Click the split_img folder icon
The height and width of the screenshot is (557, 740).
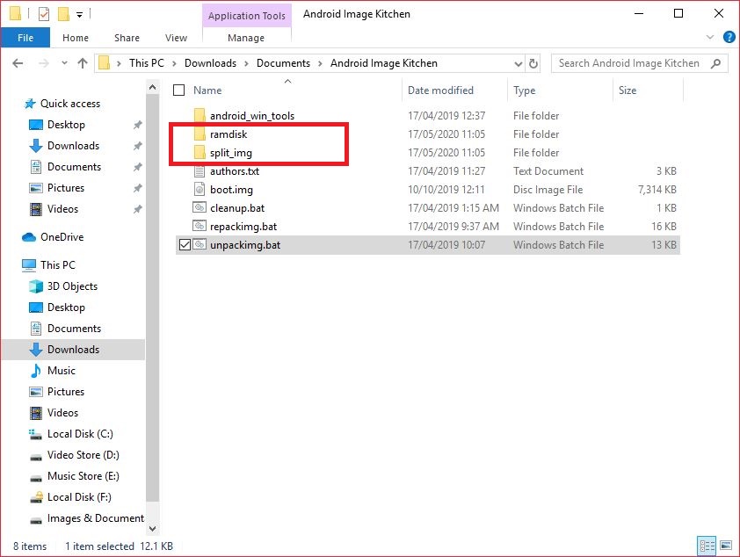200,152
